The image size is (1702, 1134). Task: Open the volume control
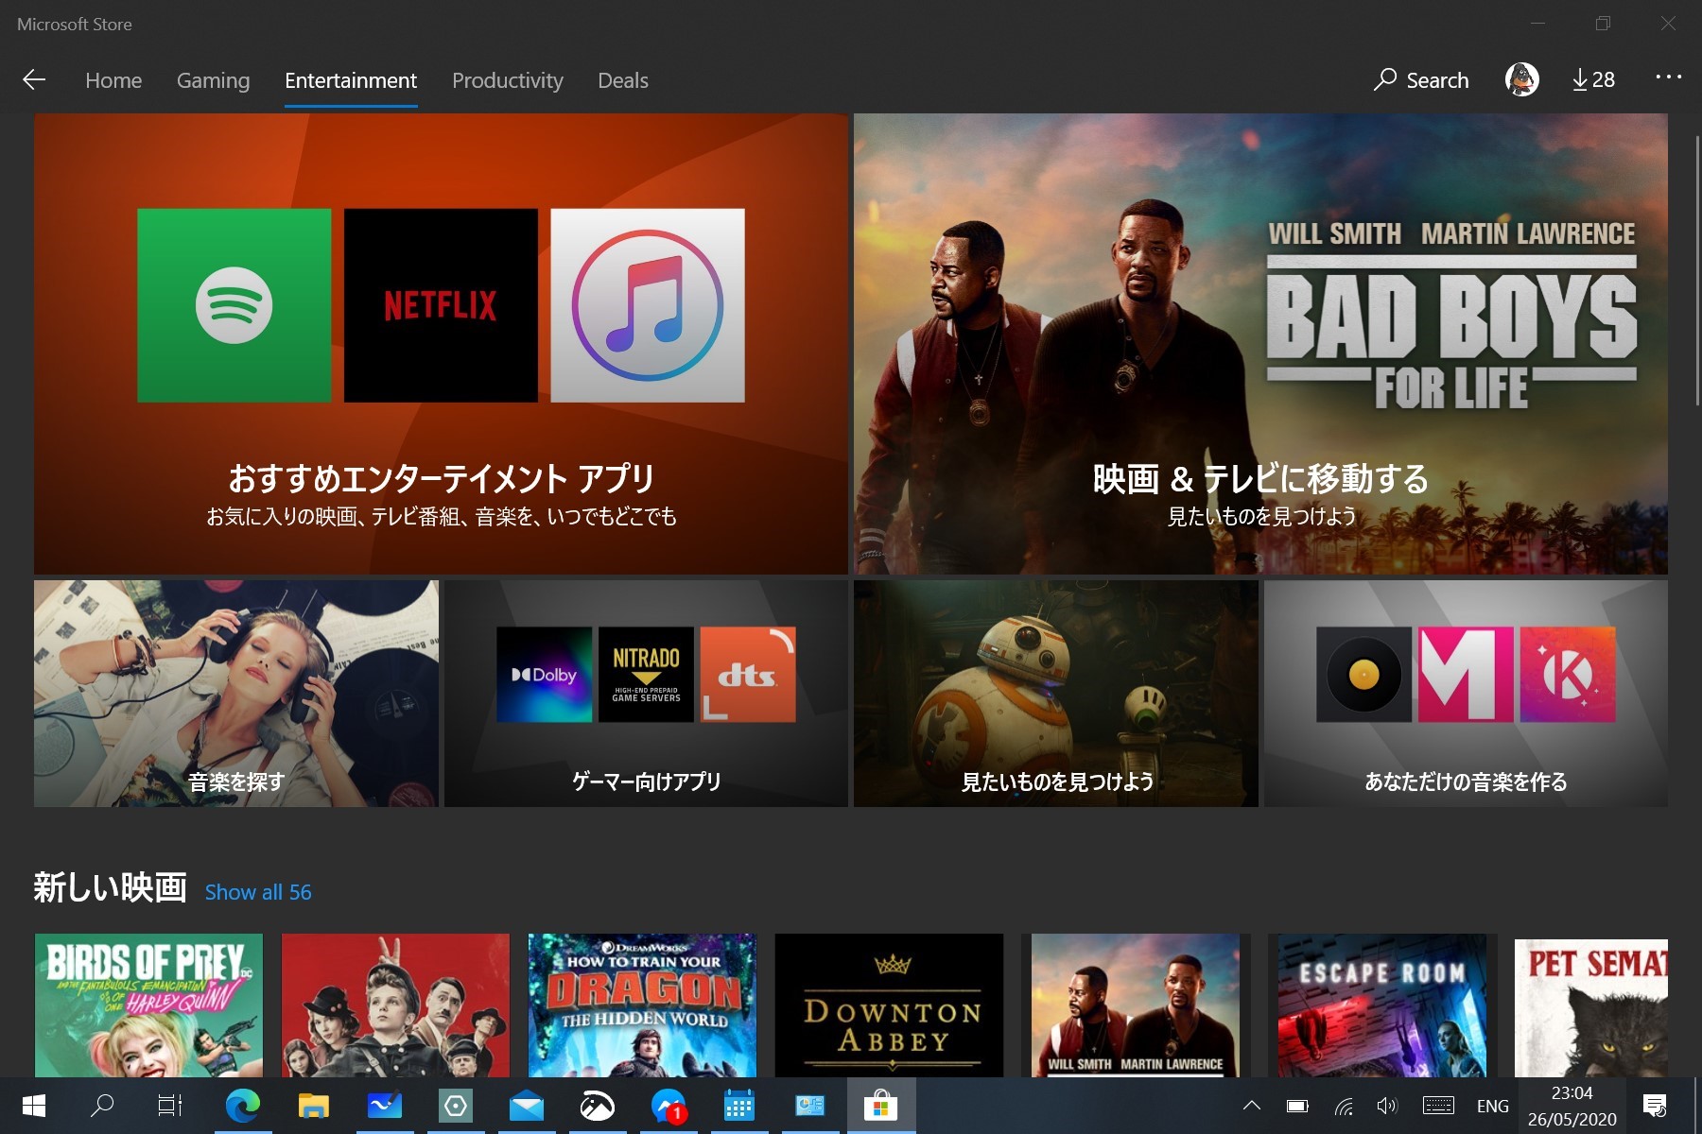click(1387, 1106)
